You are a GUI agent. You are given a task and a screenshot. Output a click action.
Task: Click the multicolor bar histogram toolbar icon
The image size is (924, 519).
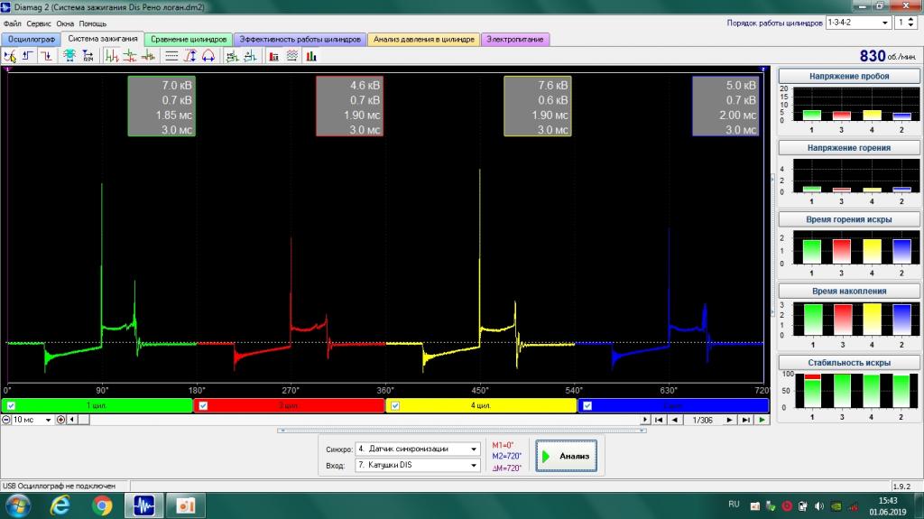click(x=311, y=56)
